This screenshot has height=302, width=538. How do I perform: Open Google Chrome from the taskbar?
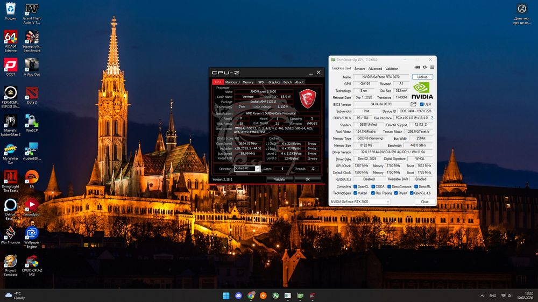click(x=251, y=296)
